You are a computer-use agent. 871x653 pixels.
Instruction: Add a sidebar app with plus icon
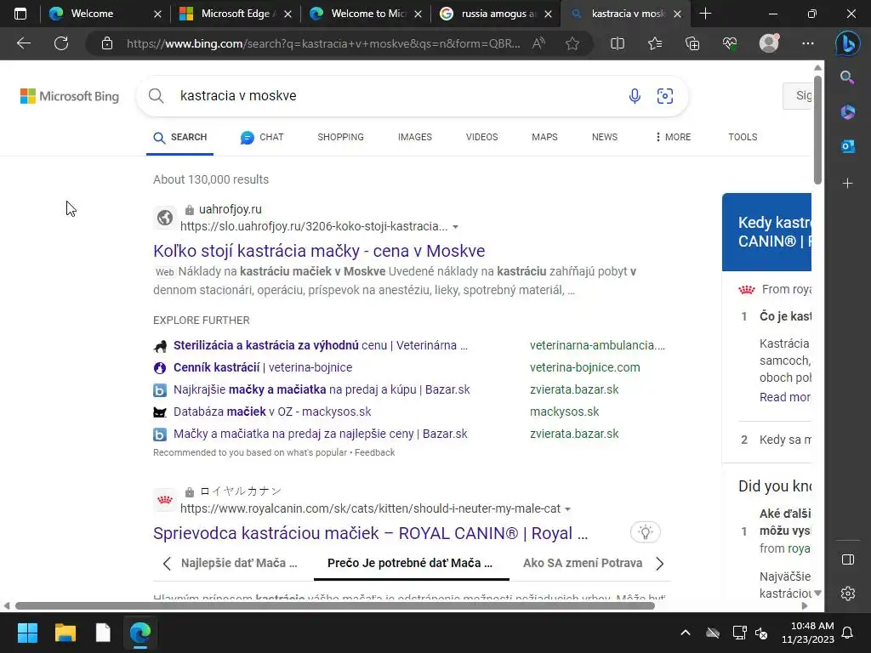pyautogui.click(x=847, y=184)
